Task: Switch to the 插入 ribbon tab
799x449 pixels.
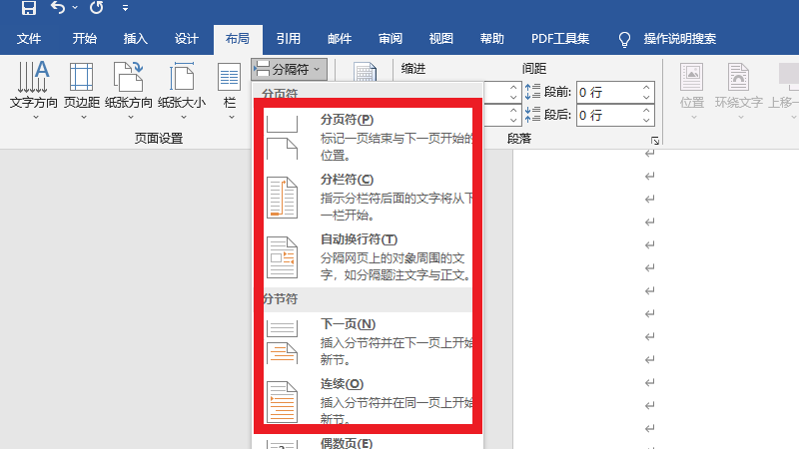Action: click(x=135, y=39)
